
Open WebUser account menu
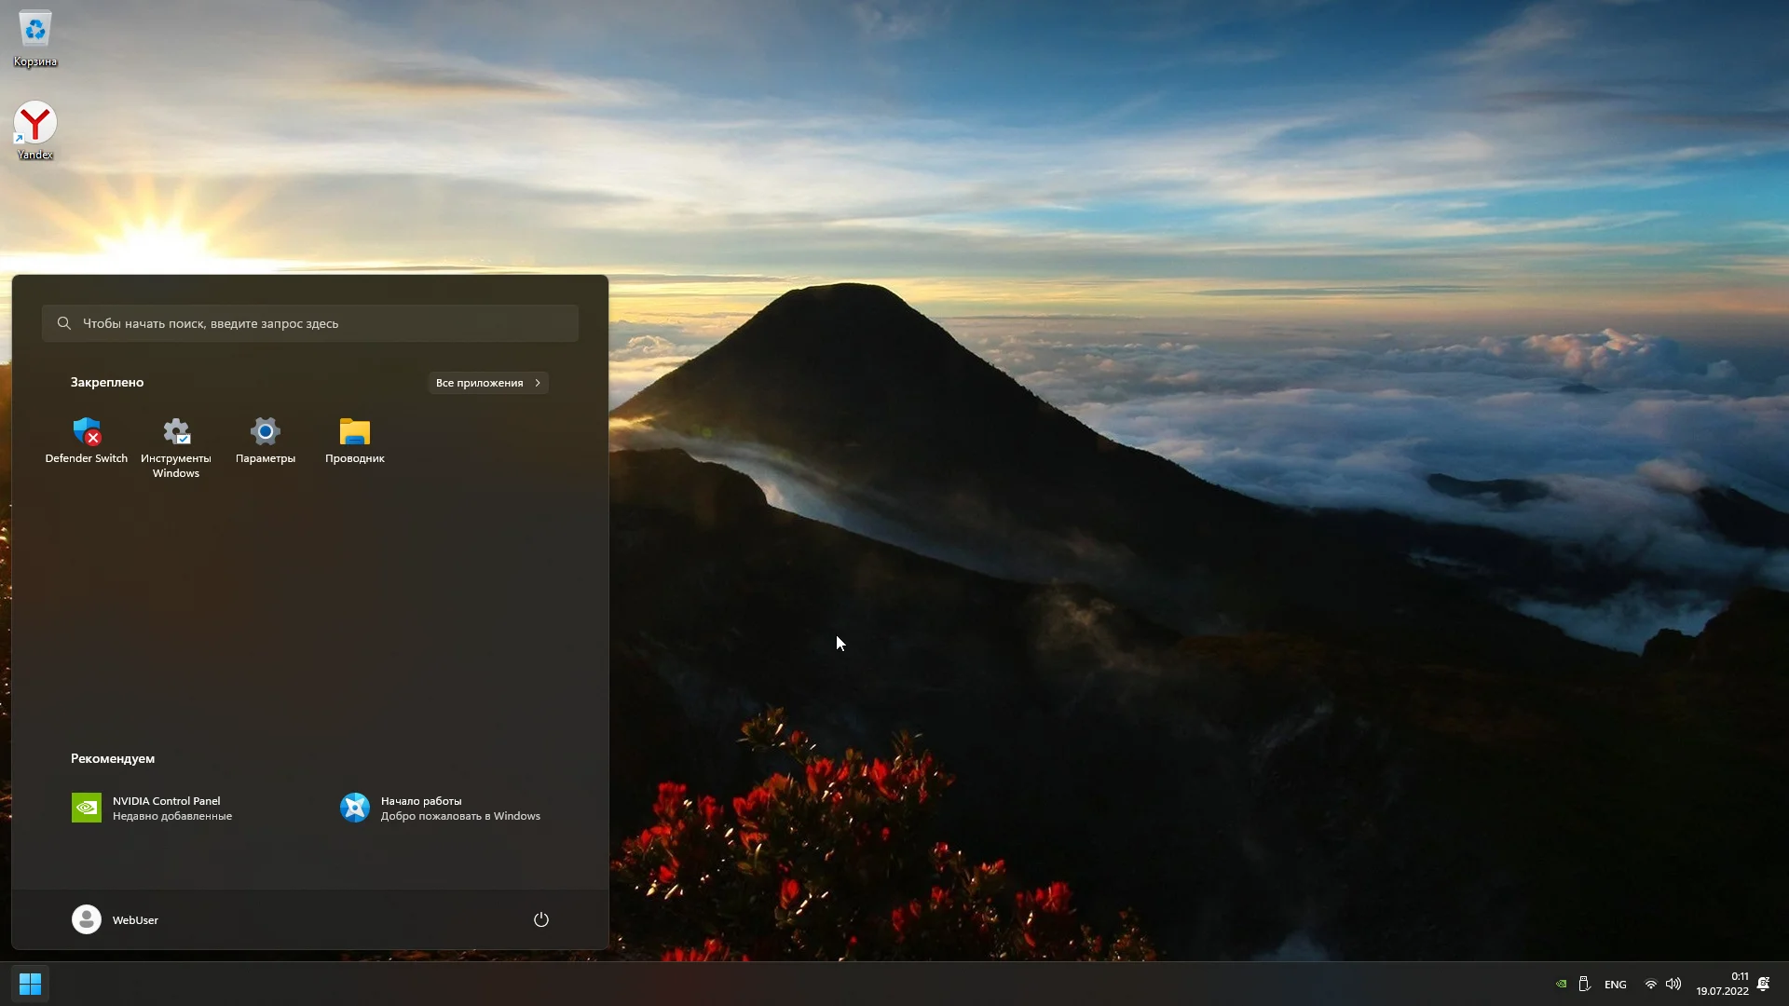coord(116,919)
